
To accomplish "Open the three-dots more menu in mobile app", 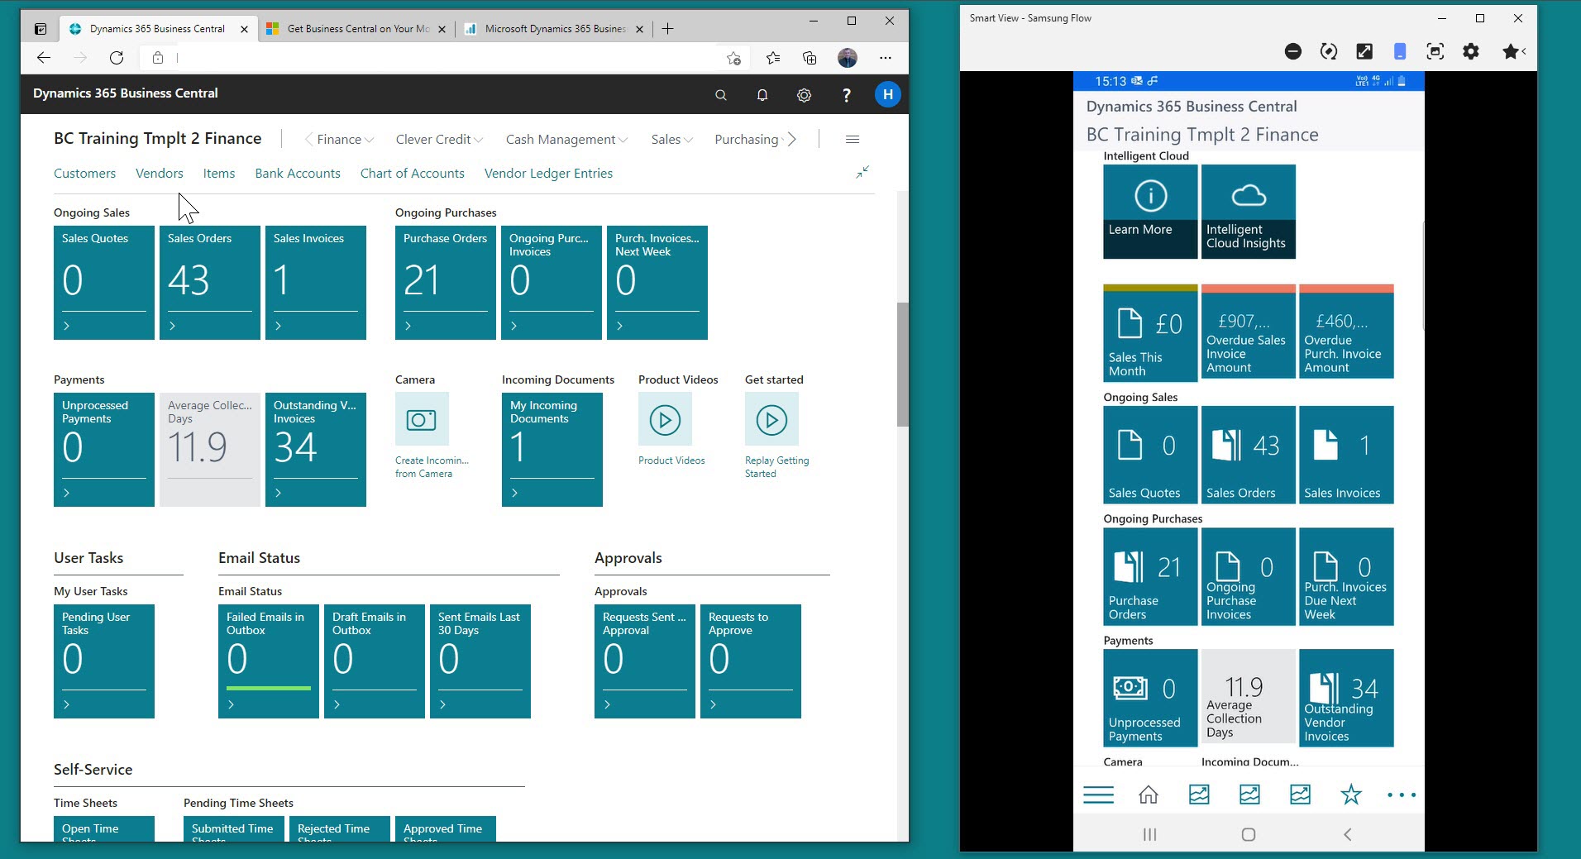I will (1402, 795).
